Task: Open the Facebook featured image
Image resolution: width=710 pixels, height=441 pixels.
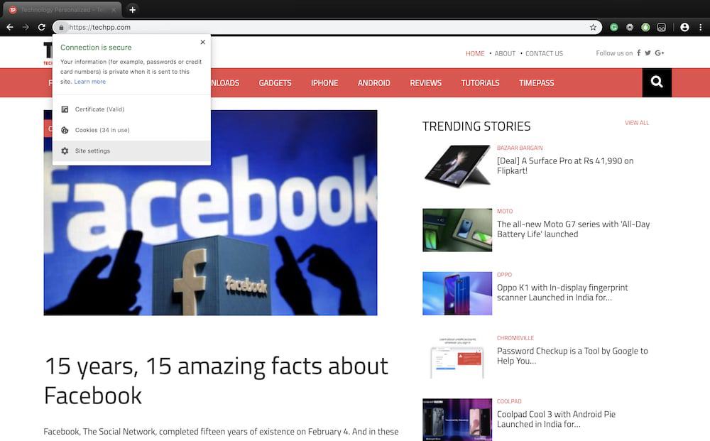Action: click(211, 213)
